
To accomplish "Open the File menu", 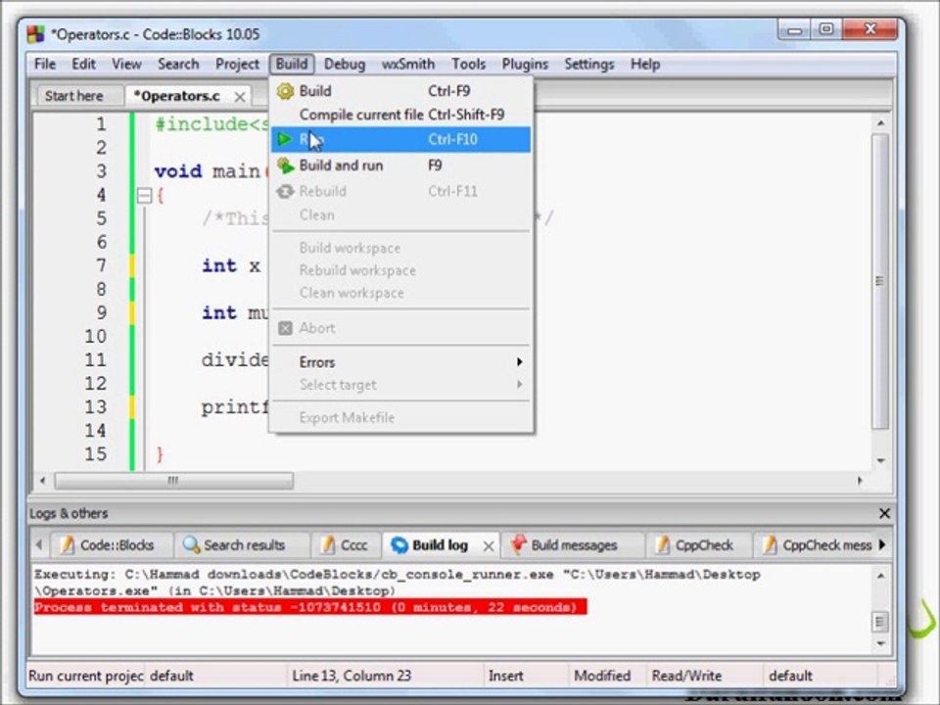I will 45,65.
